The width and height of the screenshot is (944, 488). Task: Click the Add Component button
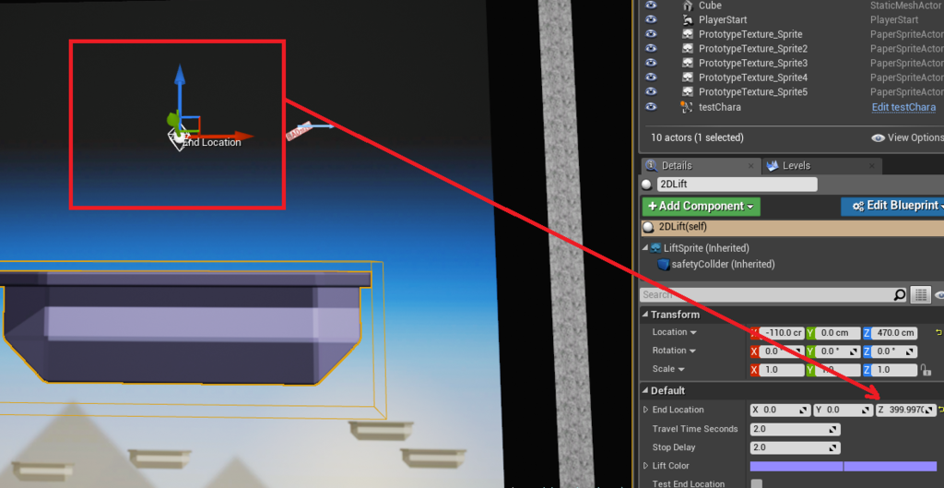(x=701, y=206)
